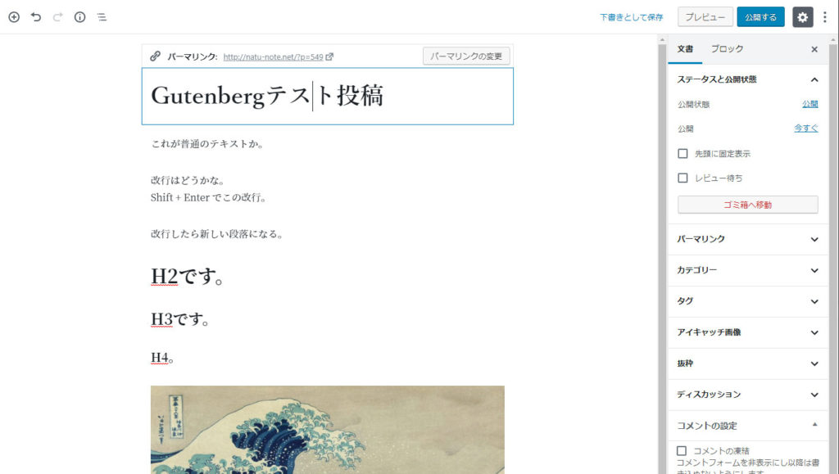Toggle the settings gear sidebar

(802, 17)
